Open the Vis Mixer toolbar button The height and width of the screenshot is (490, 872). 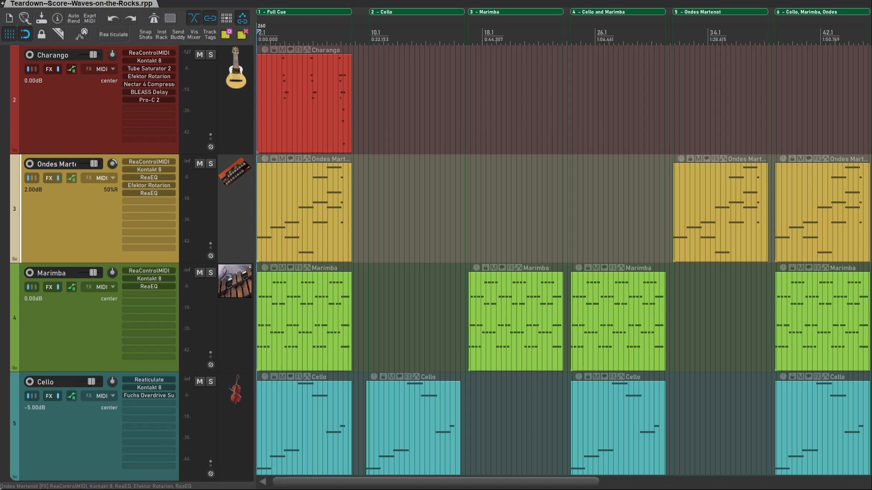point(194,34)
